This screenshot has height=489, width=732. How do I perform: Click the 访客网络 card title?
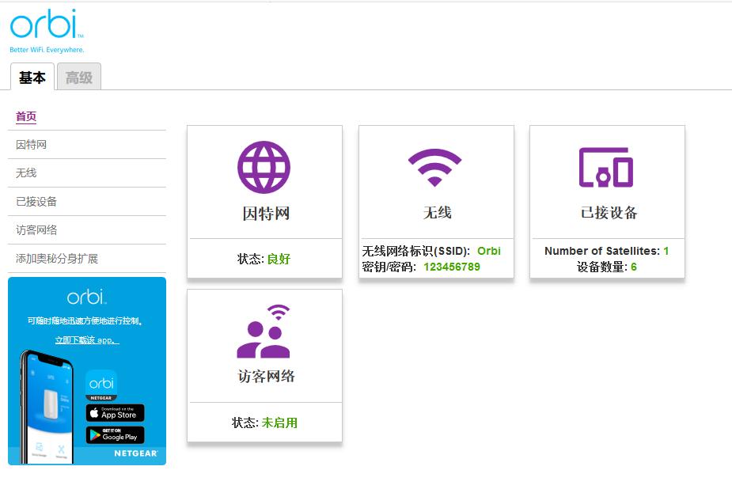click(x=266, y=376)
